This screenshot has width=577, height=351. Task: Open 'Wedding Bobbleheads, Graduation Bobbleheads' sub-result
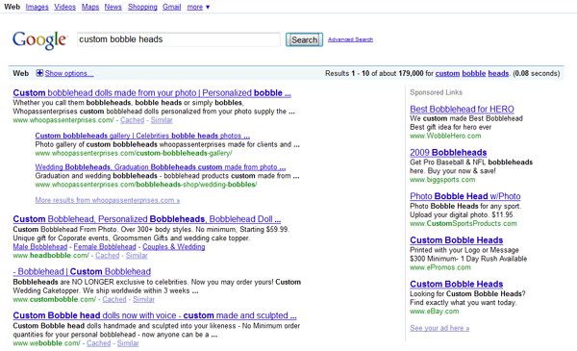[x=161, y=166]
